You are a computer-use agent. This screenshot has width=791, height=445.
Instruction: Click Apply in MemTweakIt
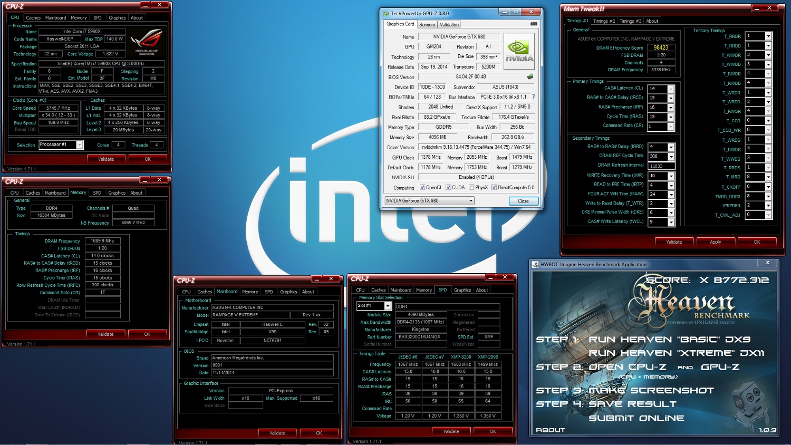716,242
